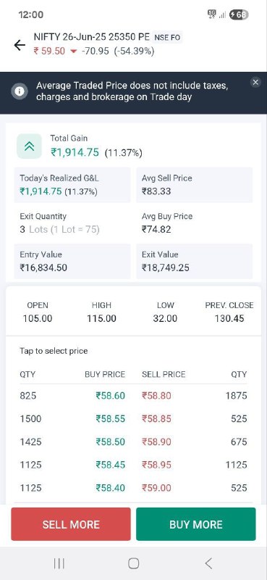Tap the info icon in the banner
This screenshot has height=580, width=267.
pyautogui.click(x=20, y=91)
